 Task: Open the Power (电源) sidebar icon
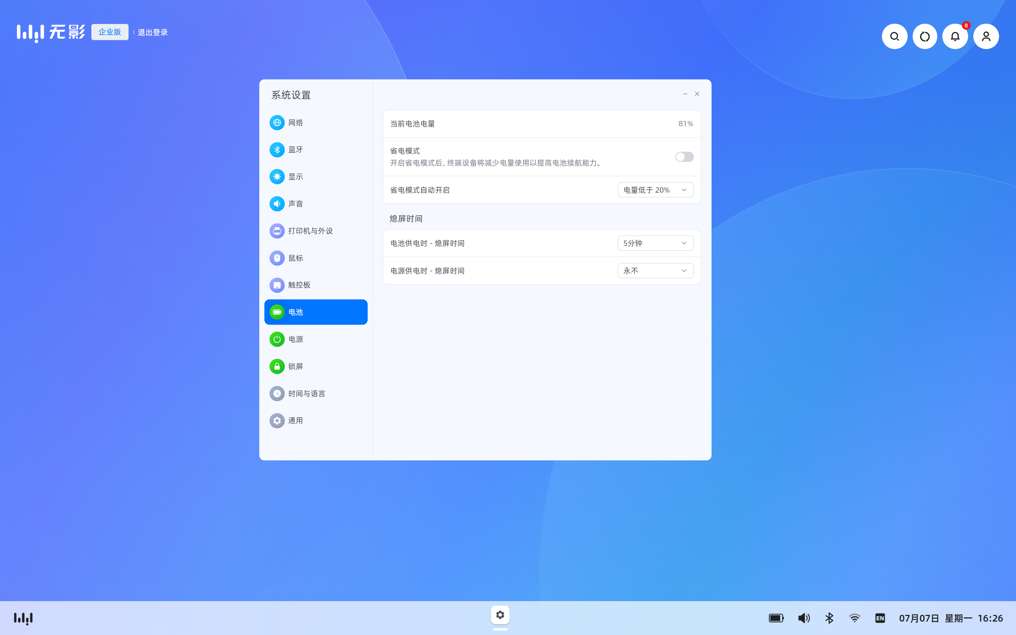point(277,339)
